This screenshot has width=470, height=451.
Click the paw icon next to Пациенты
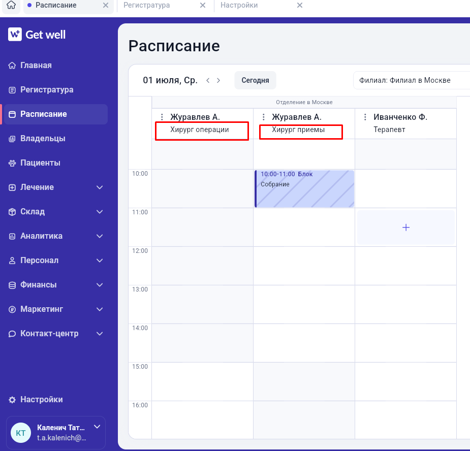point(12,163)
